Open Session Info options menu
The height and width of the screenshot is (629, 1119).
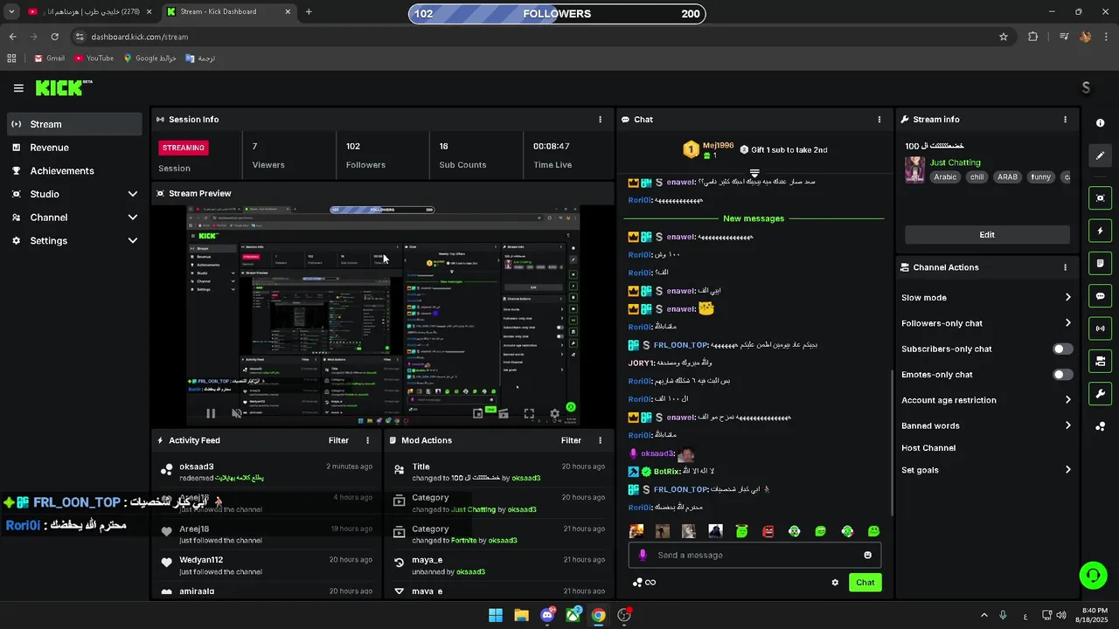600,120
